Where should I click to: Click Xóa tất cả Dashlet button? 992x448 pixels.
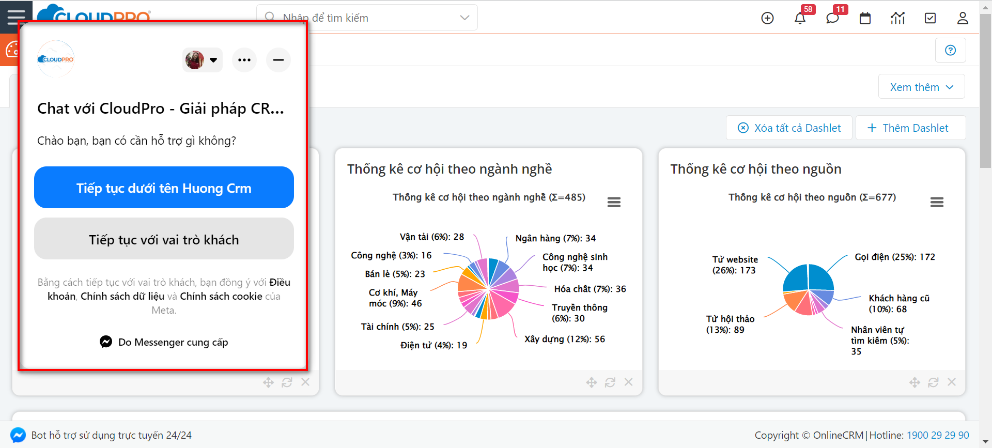point(789,128)
